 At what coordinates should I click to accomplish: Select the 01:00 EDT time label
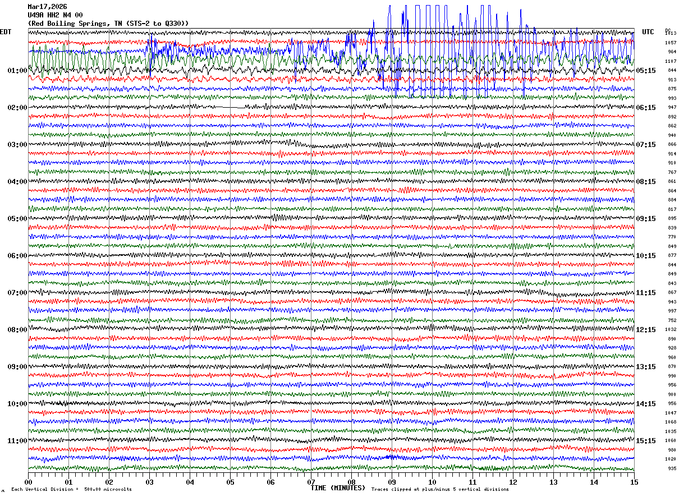point(17,71)
